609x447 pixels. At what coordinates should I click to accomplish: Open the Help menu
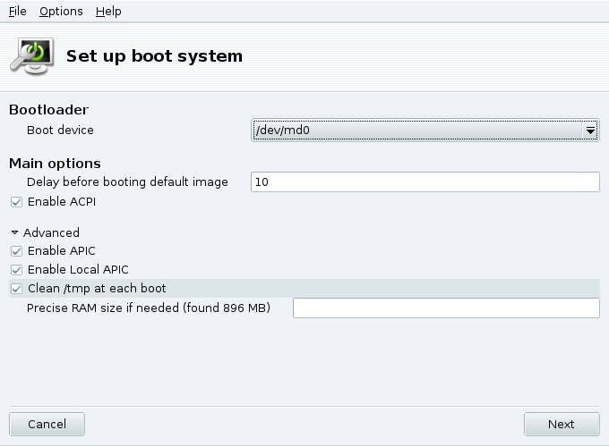(108, 12)
